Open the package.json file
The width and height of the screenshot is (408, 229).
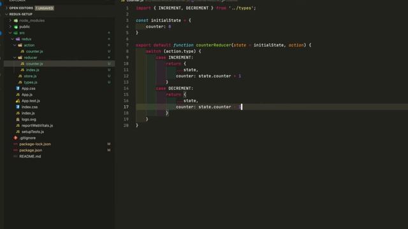(x=31, y=150)
